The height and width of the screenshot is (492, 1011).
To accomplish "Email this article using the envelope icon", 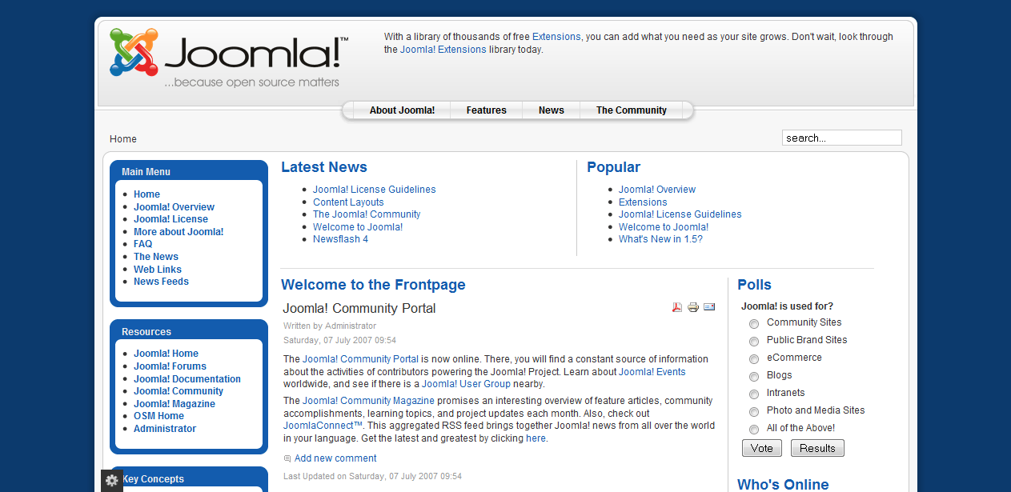I will tap(709, 307).
